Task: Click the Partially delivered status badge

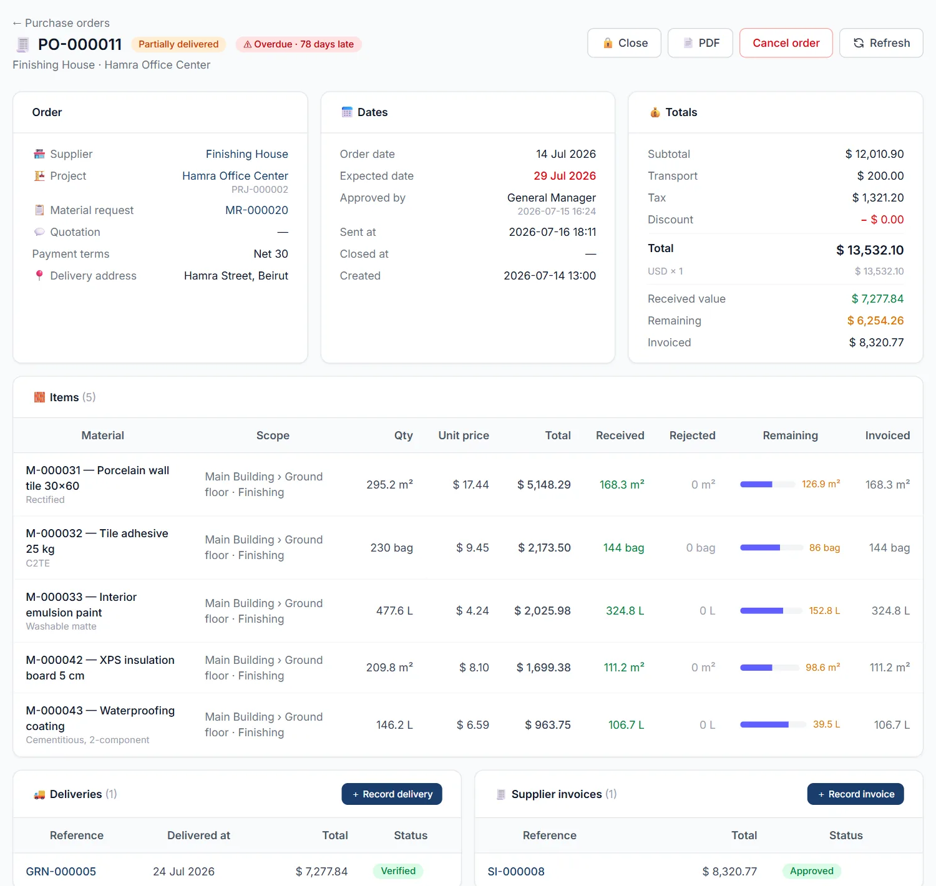Action: [x=178, y=44]
